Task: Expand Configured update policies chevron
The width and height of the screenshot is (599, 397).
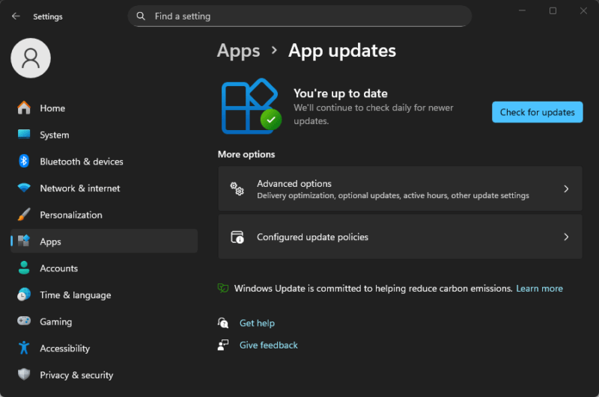Action: [x=566, y=237]
